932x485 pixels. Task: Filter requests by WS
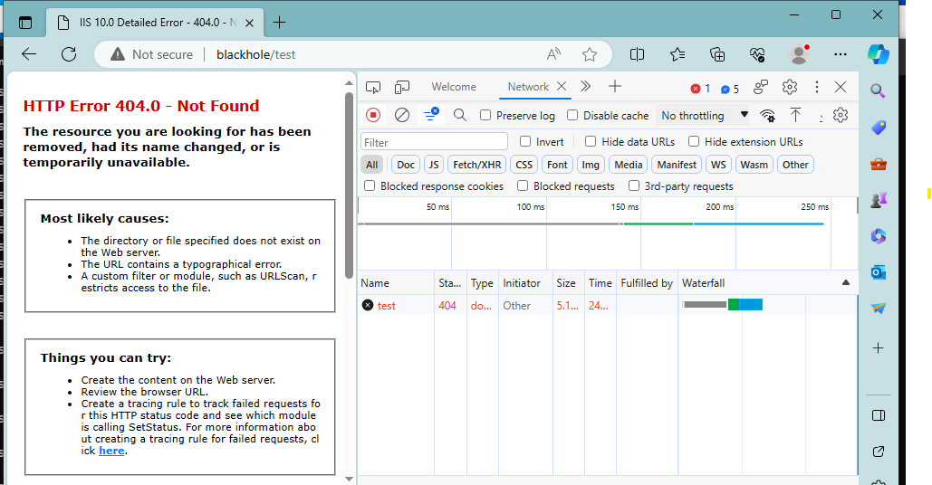(x=718, y=165)
